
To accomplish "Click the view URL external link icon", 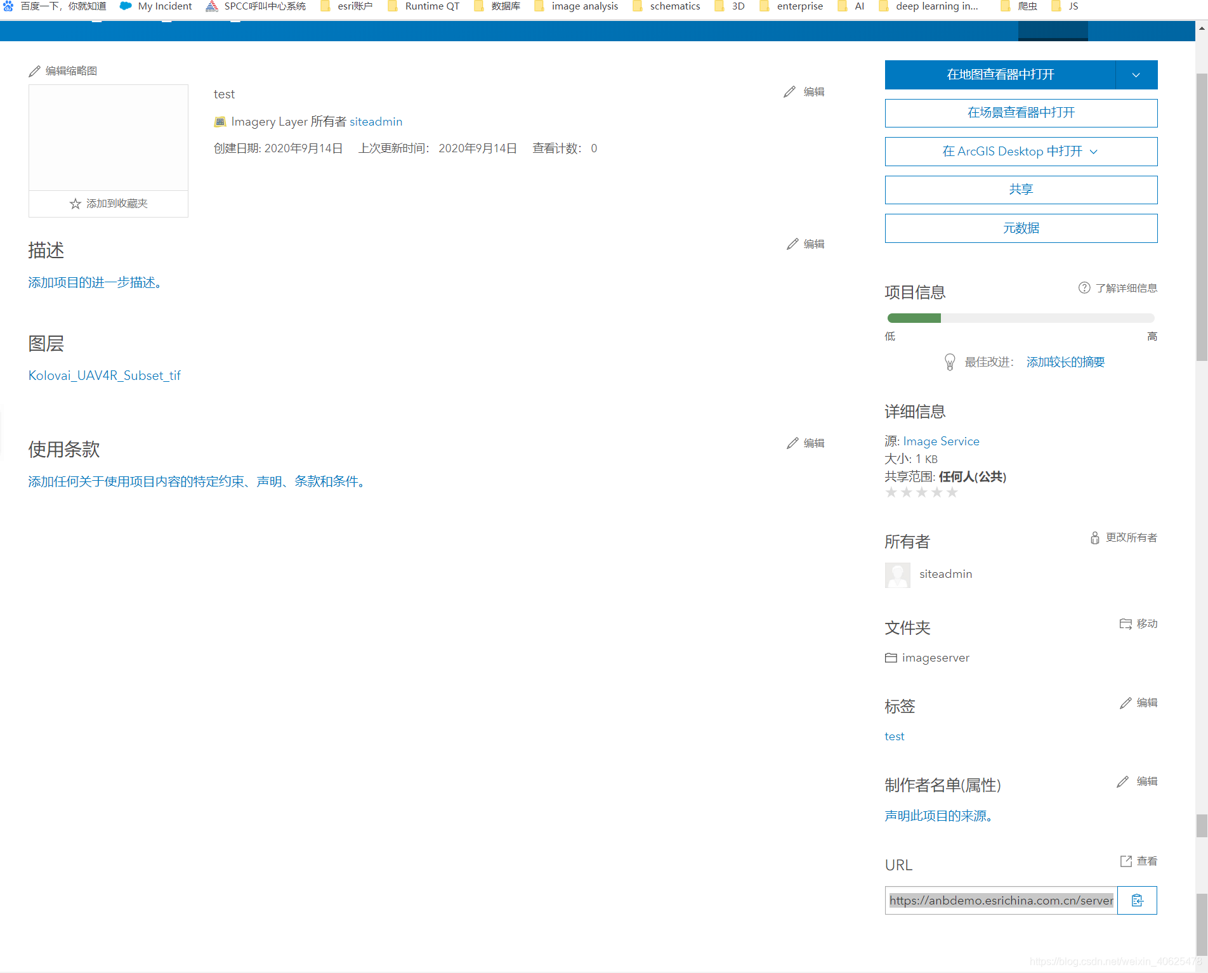I will click(x=1126, y=861).
